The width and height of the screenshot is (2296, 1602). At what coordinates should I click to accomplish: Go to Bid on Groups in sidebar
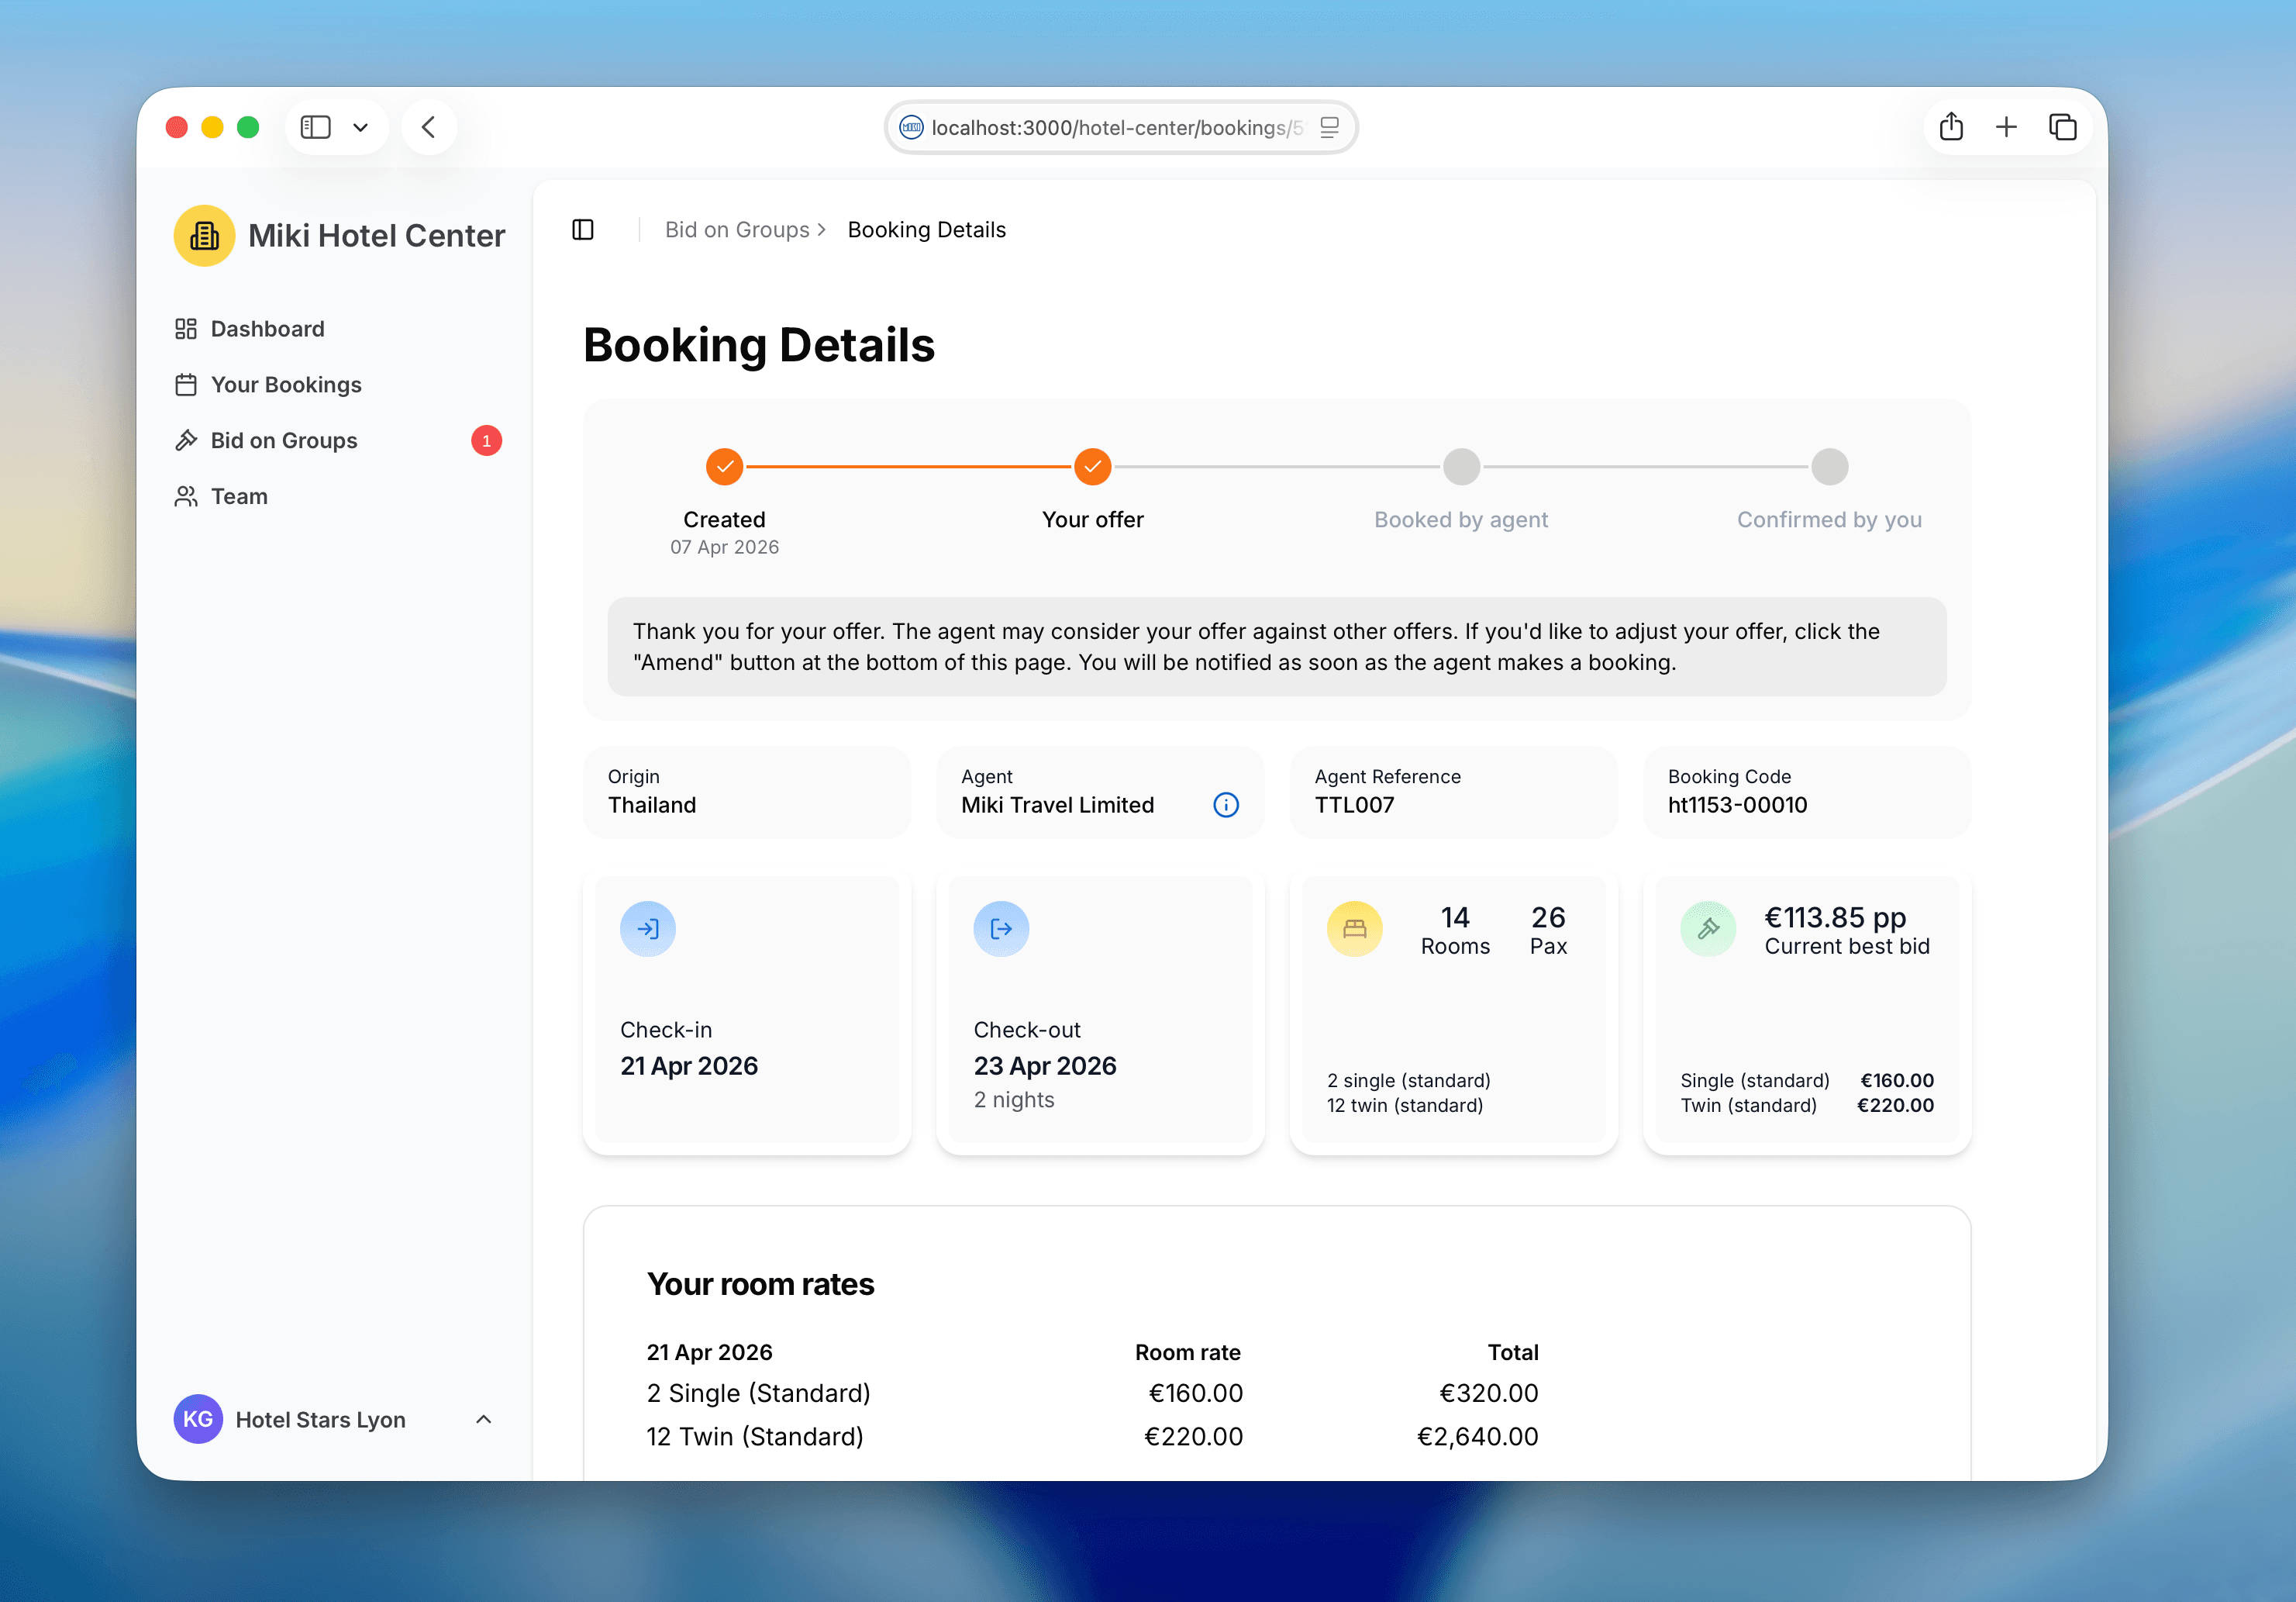[338, 440]
